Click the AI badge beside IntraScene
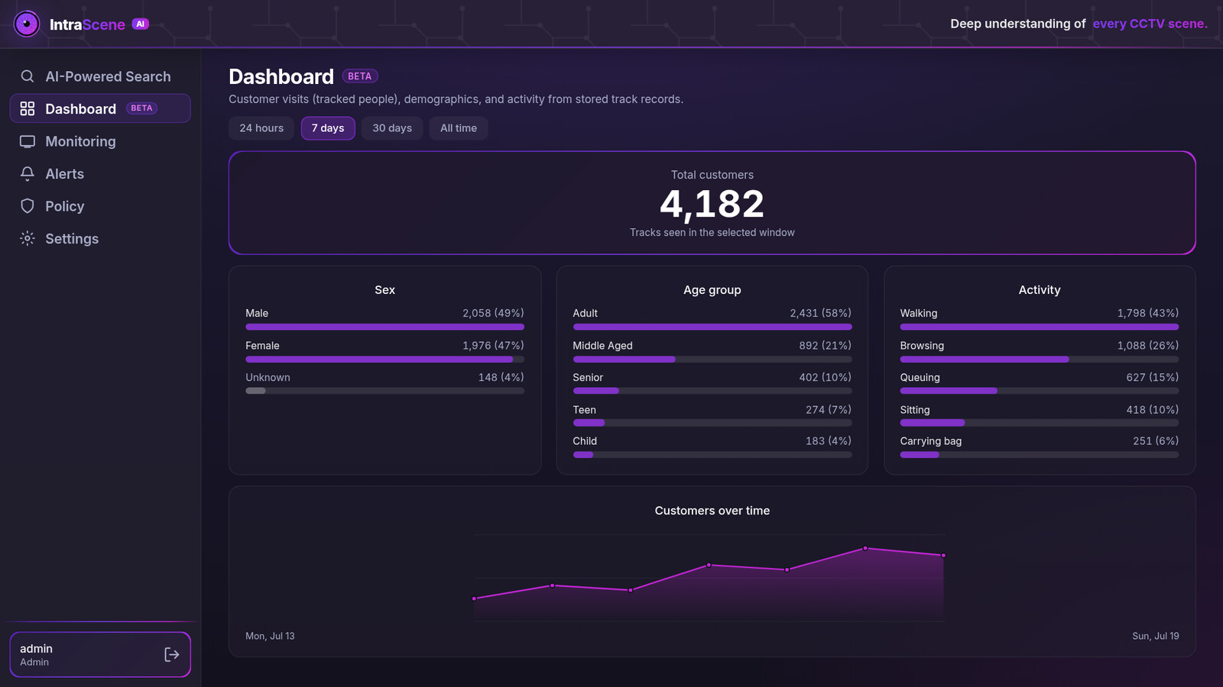The width and height of the screenshot is (1223, 687). 140,24
